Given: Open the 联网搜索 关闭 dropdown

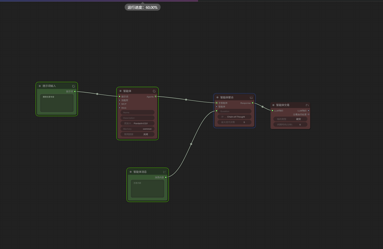Looking at the screenshot, I should (x=138, y=134).
